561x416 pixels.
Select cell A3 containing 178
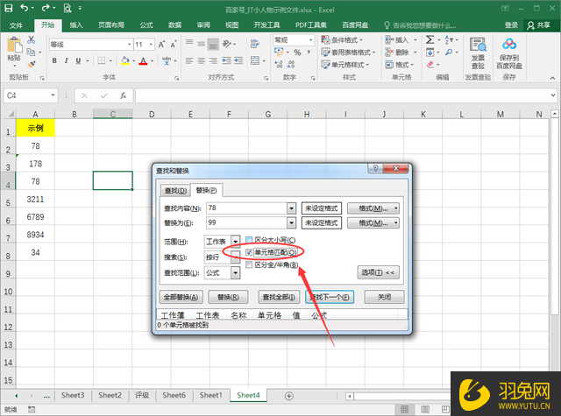point(35,164)
